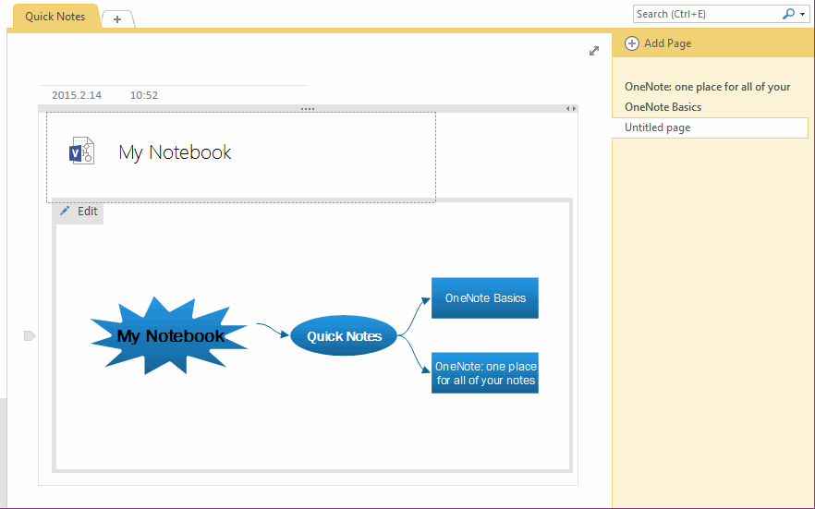The height and width of the screenshot is (509, 815).
Task: Click into the Search (Ctrl+E) box
Action: point(707,14)
